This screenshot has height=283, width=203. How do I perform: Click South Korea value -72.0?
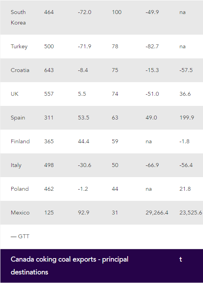pyautogui.click(x=84, y=12)
